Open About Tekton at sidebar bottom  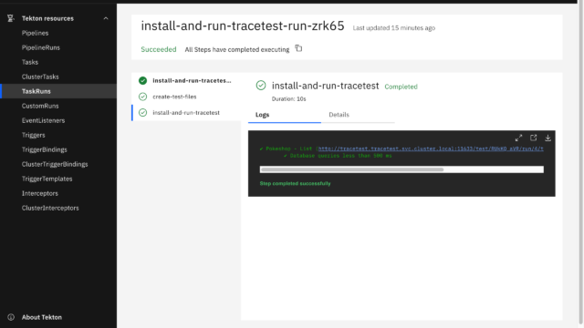(42, 317)
